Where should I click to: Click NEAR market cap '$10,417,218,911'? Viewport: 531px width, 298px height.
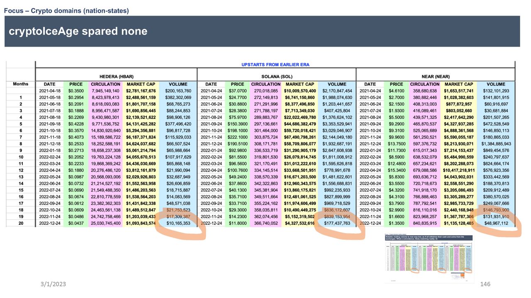click(x=459, y=170)
